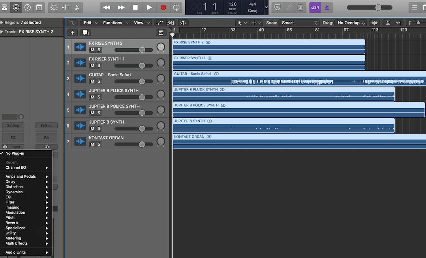Click bar 65 on the timeline ruler
Image resolution: width=426 pixels, height=258 pixels.
pos(289,30)
